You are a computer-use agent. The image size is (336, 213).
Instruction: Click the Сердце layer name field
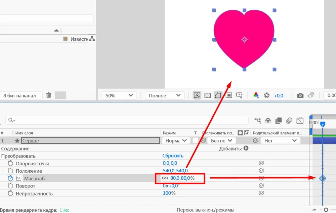pos(90,140)
